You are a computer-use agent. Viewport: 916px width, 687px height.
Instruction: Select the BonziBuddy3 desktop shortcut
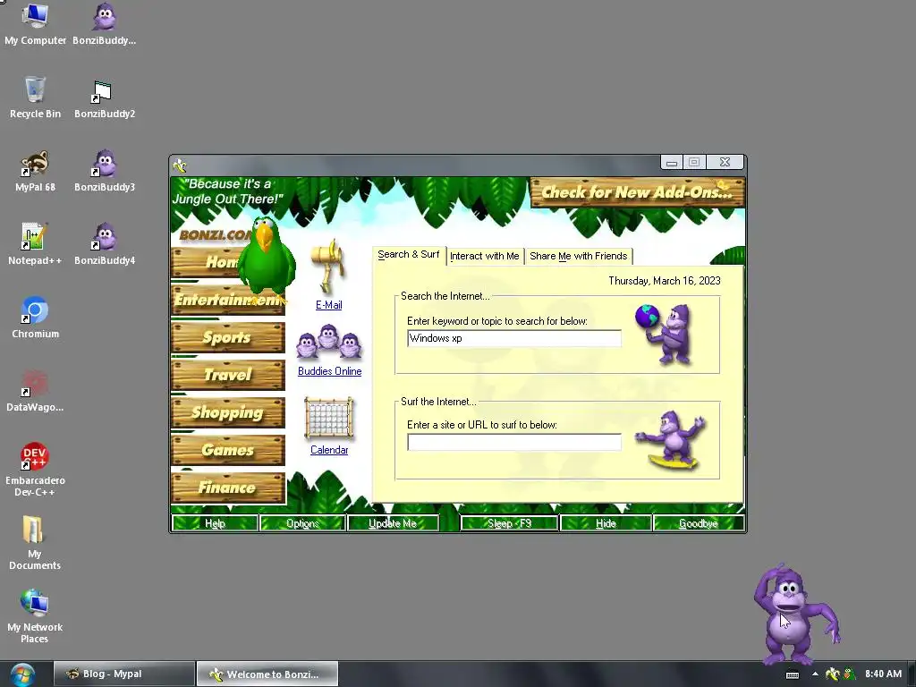[105, 171]
